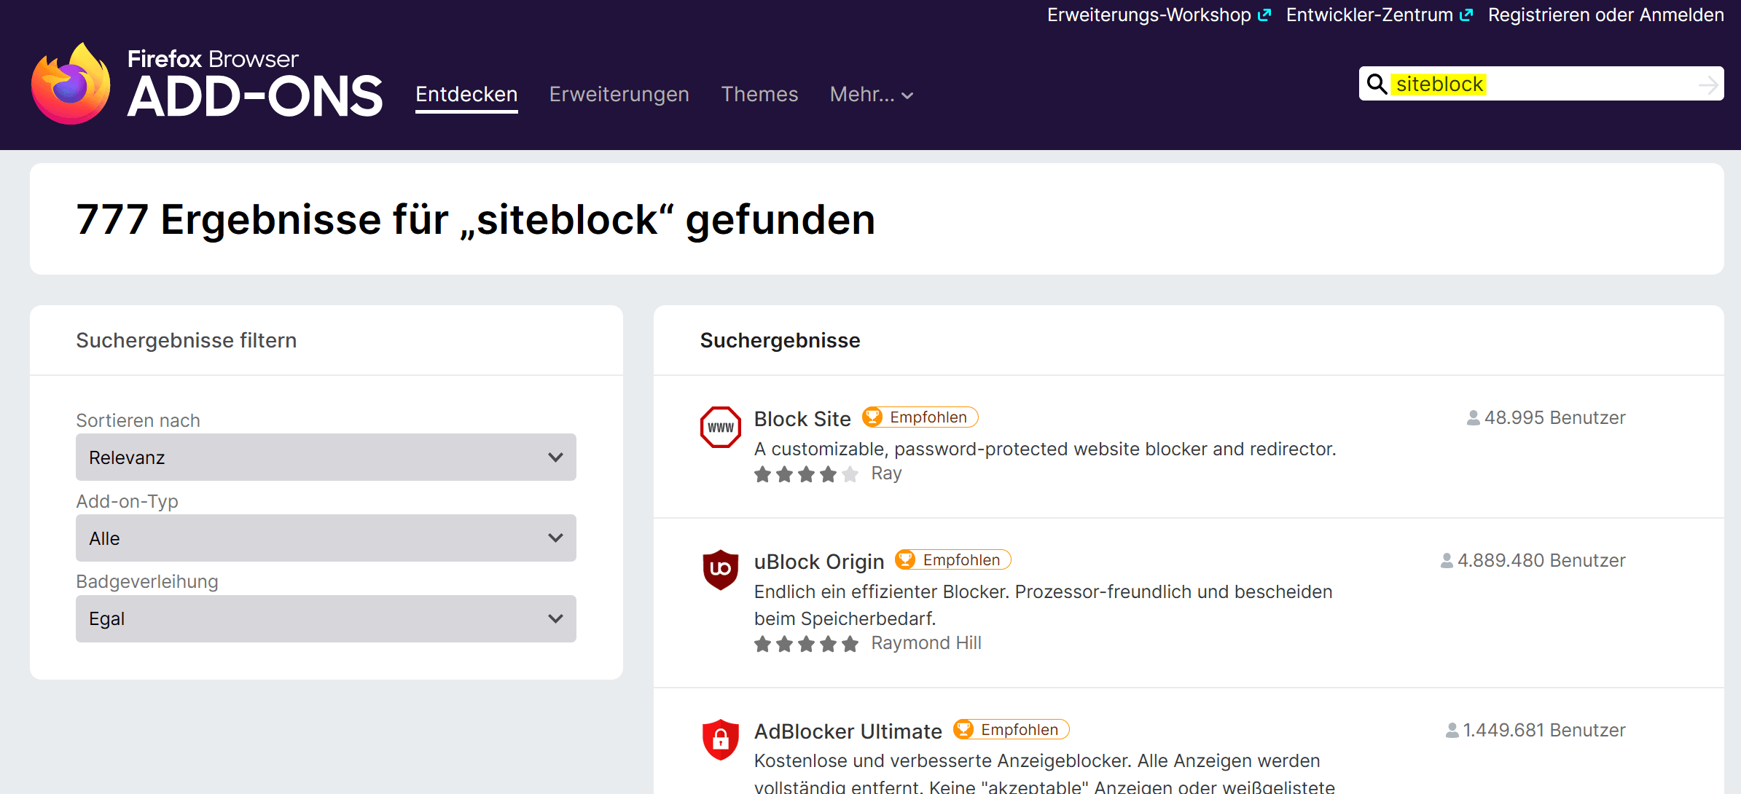Screen dimensions: 1741x794
Task: Click the Firefox flame logo
Action: 71,84
